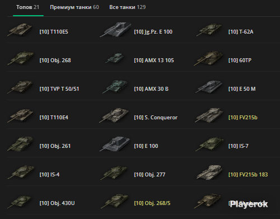Open the [10] S. Conqueror entry
This screenshot has width=280, height=219.
(156, 118)
